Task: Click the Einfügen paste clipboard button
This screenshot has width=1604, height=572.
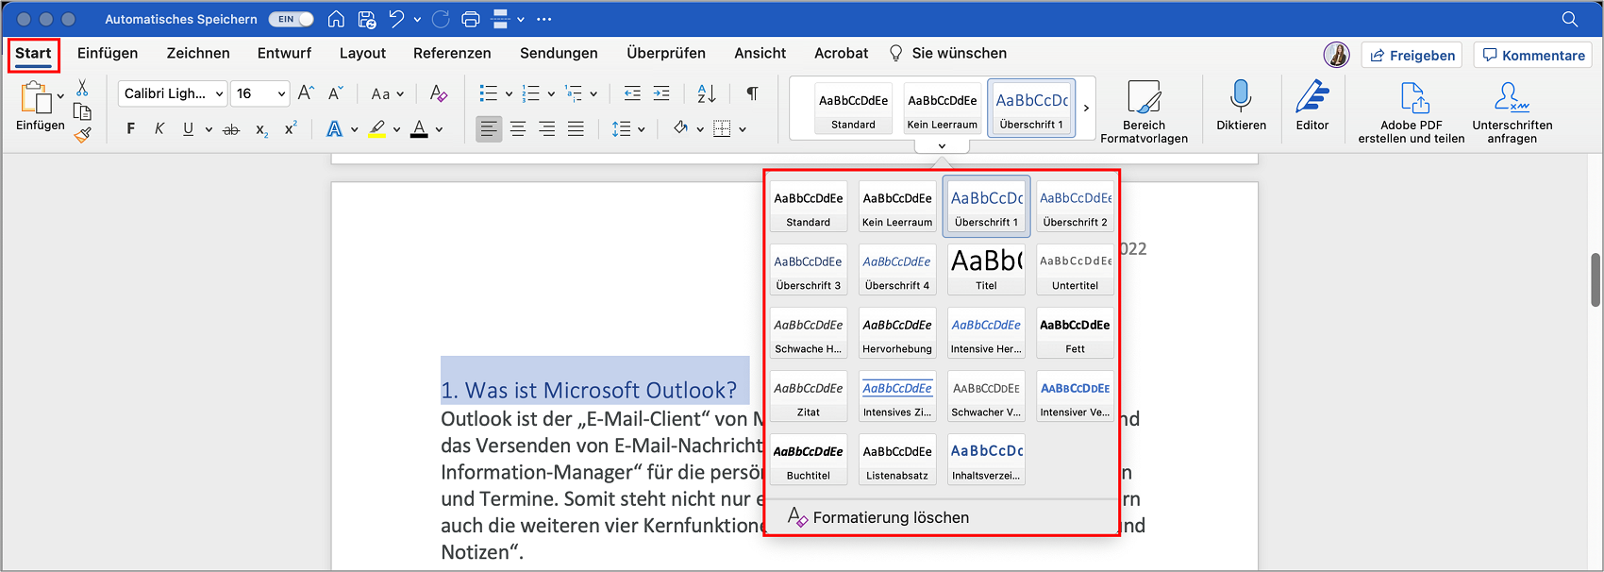Action: pyautogui.click(x=36, y=97)
